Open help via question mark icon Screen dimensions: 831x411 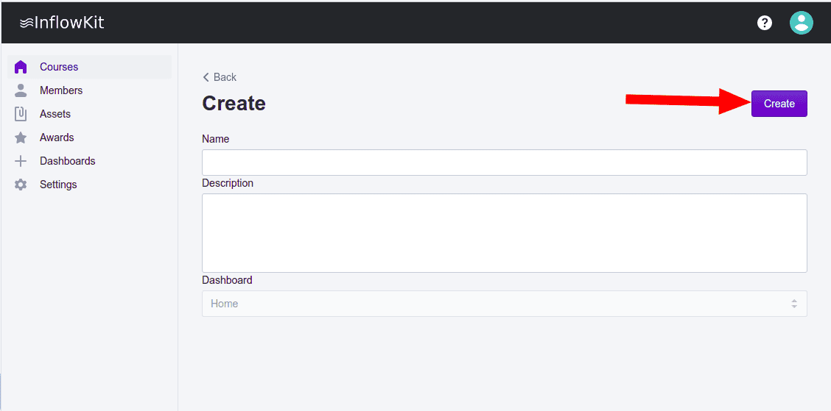click(765, 23)
